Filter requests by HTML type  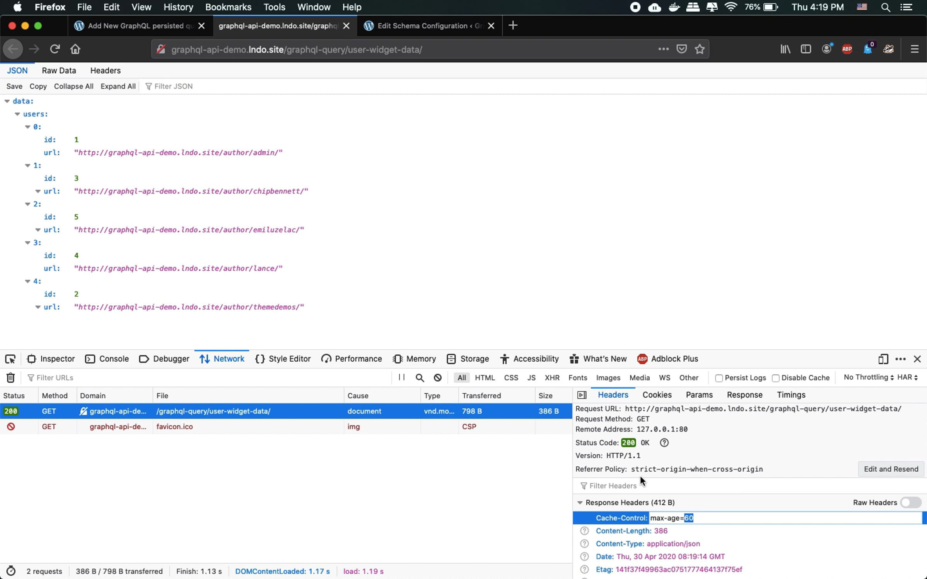(x=485, y=378)
